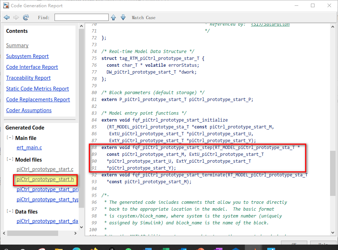This screenshot has width=338, height=250.
Task: Click the contents pane scroll-right arrow
Action: tap(75, 233)
